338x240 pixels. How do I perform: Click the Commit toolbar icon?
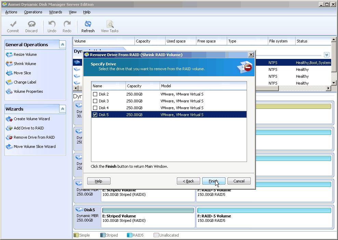pyautogui.click(x=13, y=26)
